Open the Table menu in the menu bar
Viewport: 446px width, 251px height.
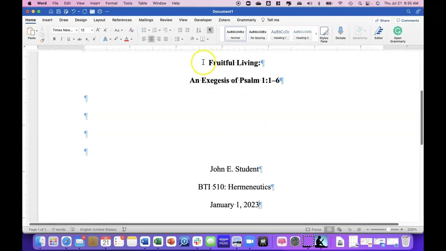(x=143, y=3)
